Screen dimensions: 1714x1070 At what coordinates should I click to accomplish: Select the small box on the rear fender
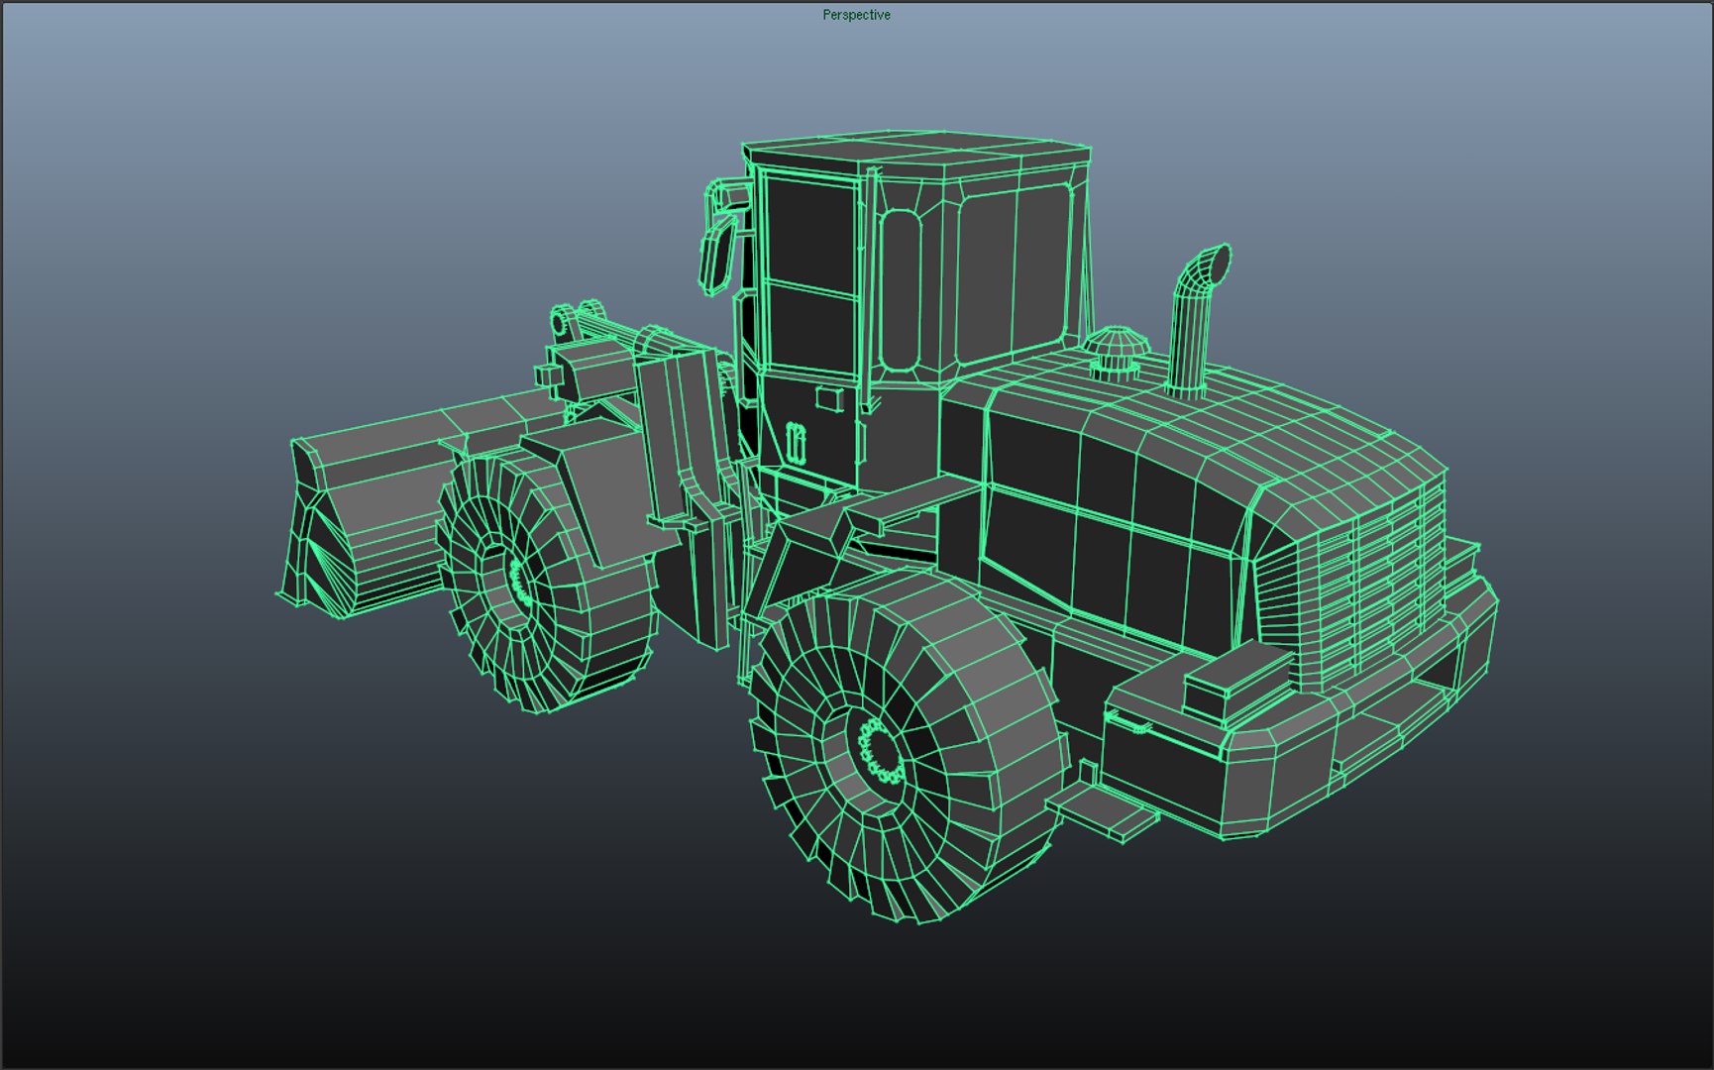[1236, 682]
